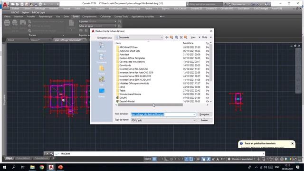Select the Wondershare Filmora folder
Screen dimensions: 304x171
130,94
